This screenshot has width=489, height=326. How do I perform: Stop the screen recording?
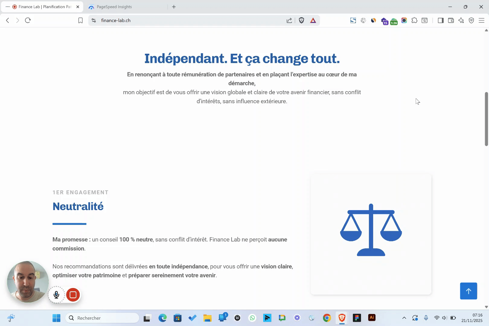73,295
